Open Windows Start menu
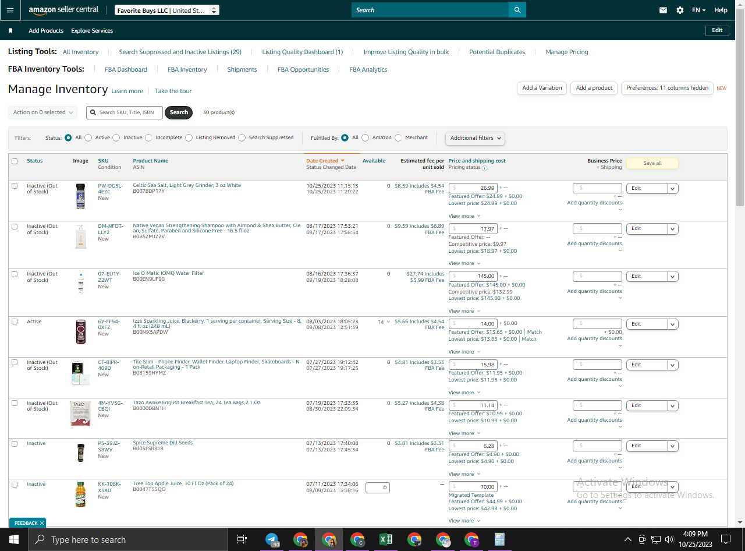This screenshot has width=745, height=551. [x=13, y=539]
